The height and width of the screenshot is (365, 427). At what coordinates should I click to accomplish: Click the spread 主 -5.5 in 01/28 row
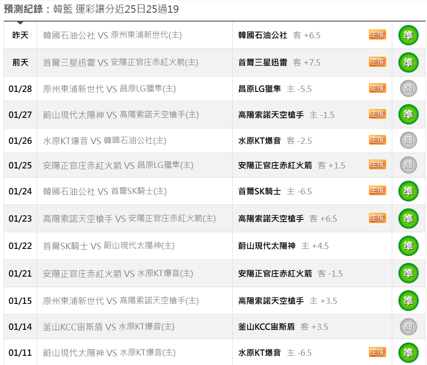[x=299, y=89]
